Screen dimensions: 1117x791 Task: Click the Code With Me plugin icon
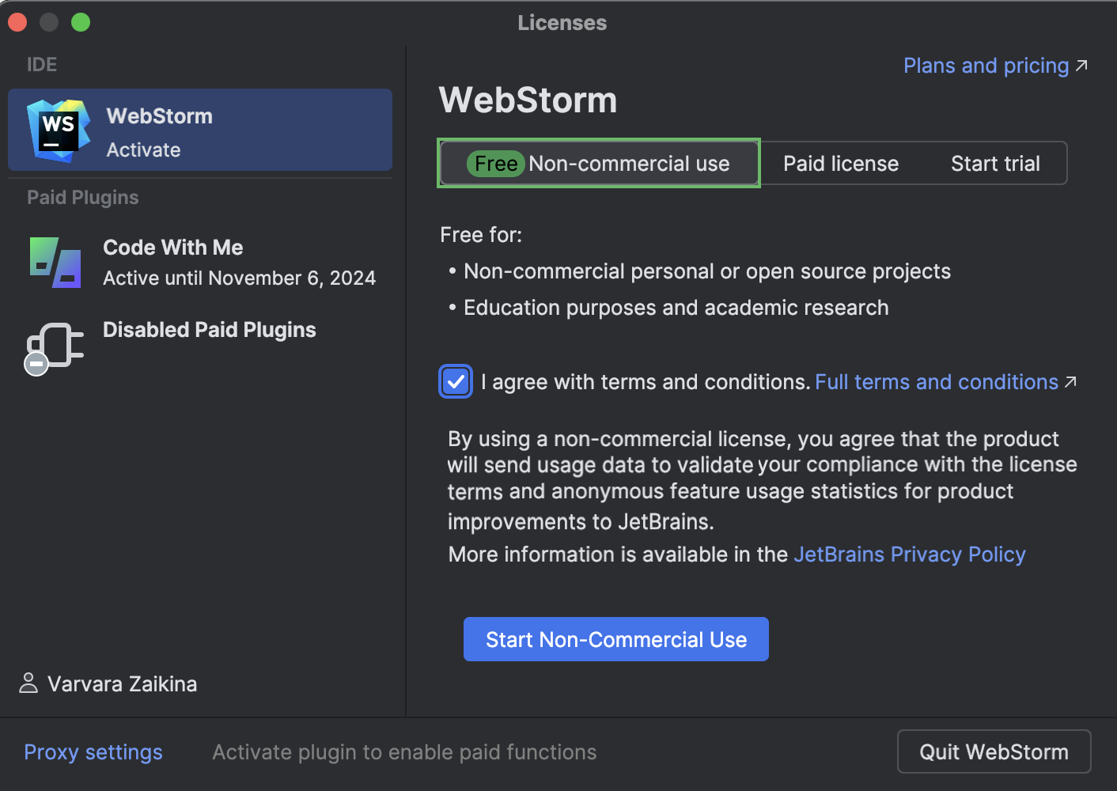tap(55, 262)
